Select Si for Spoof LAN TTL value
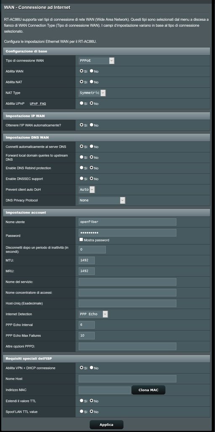Screen dimensions: 215x432 pos(81,411)
